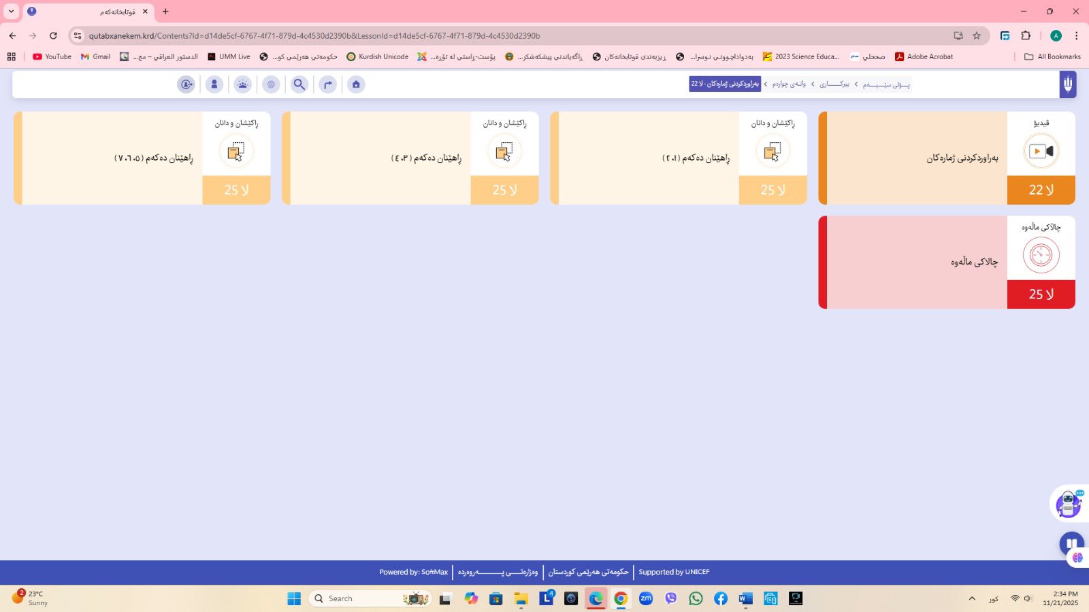Go to وانەی چوارەم breadcrumb link
This screenshot has width=1089, height=612.
pos(789,84)
